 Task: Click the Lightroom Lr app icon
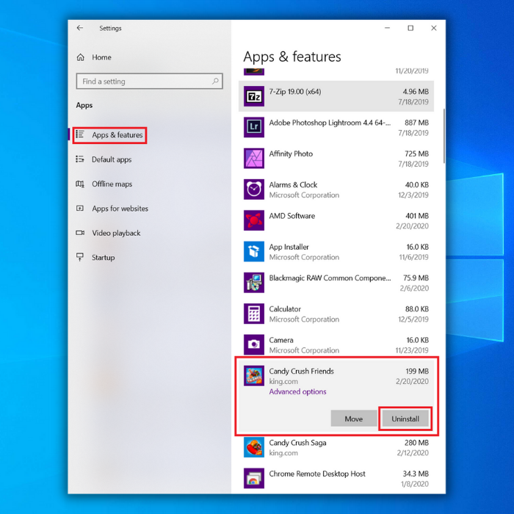click(x=254, y=127)
